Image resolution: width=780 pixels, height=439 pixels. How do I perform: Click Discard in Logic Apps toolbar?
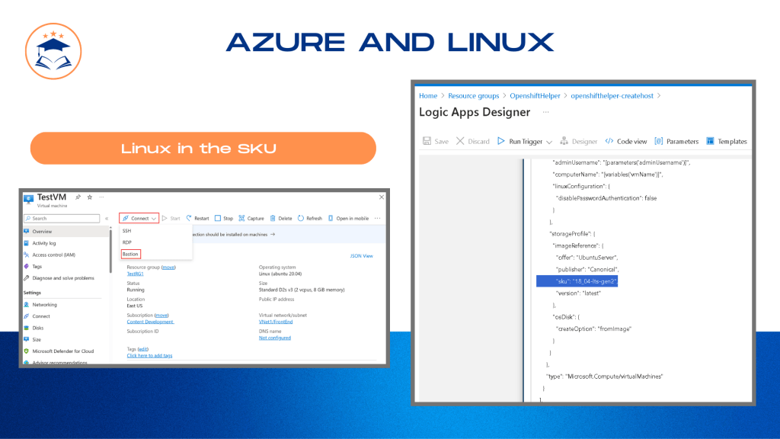tap(472, 141)
